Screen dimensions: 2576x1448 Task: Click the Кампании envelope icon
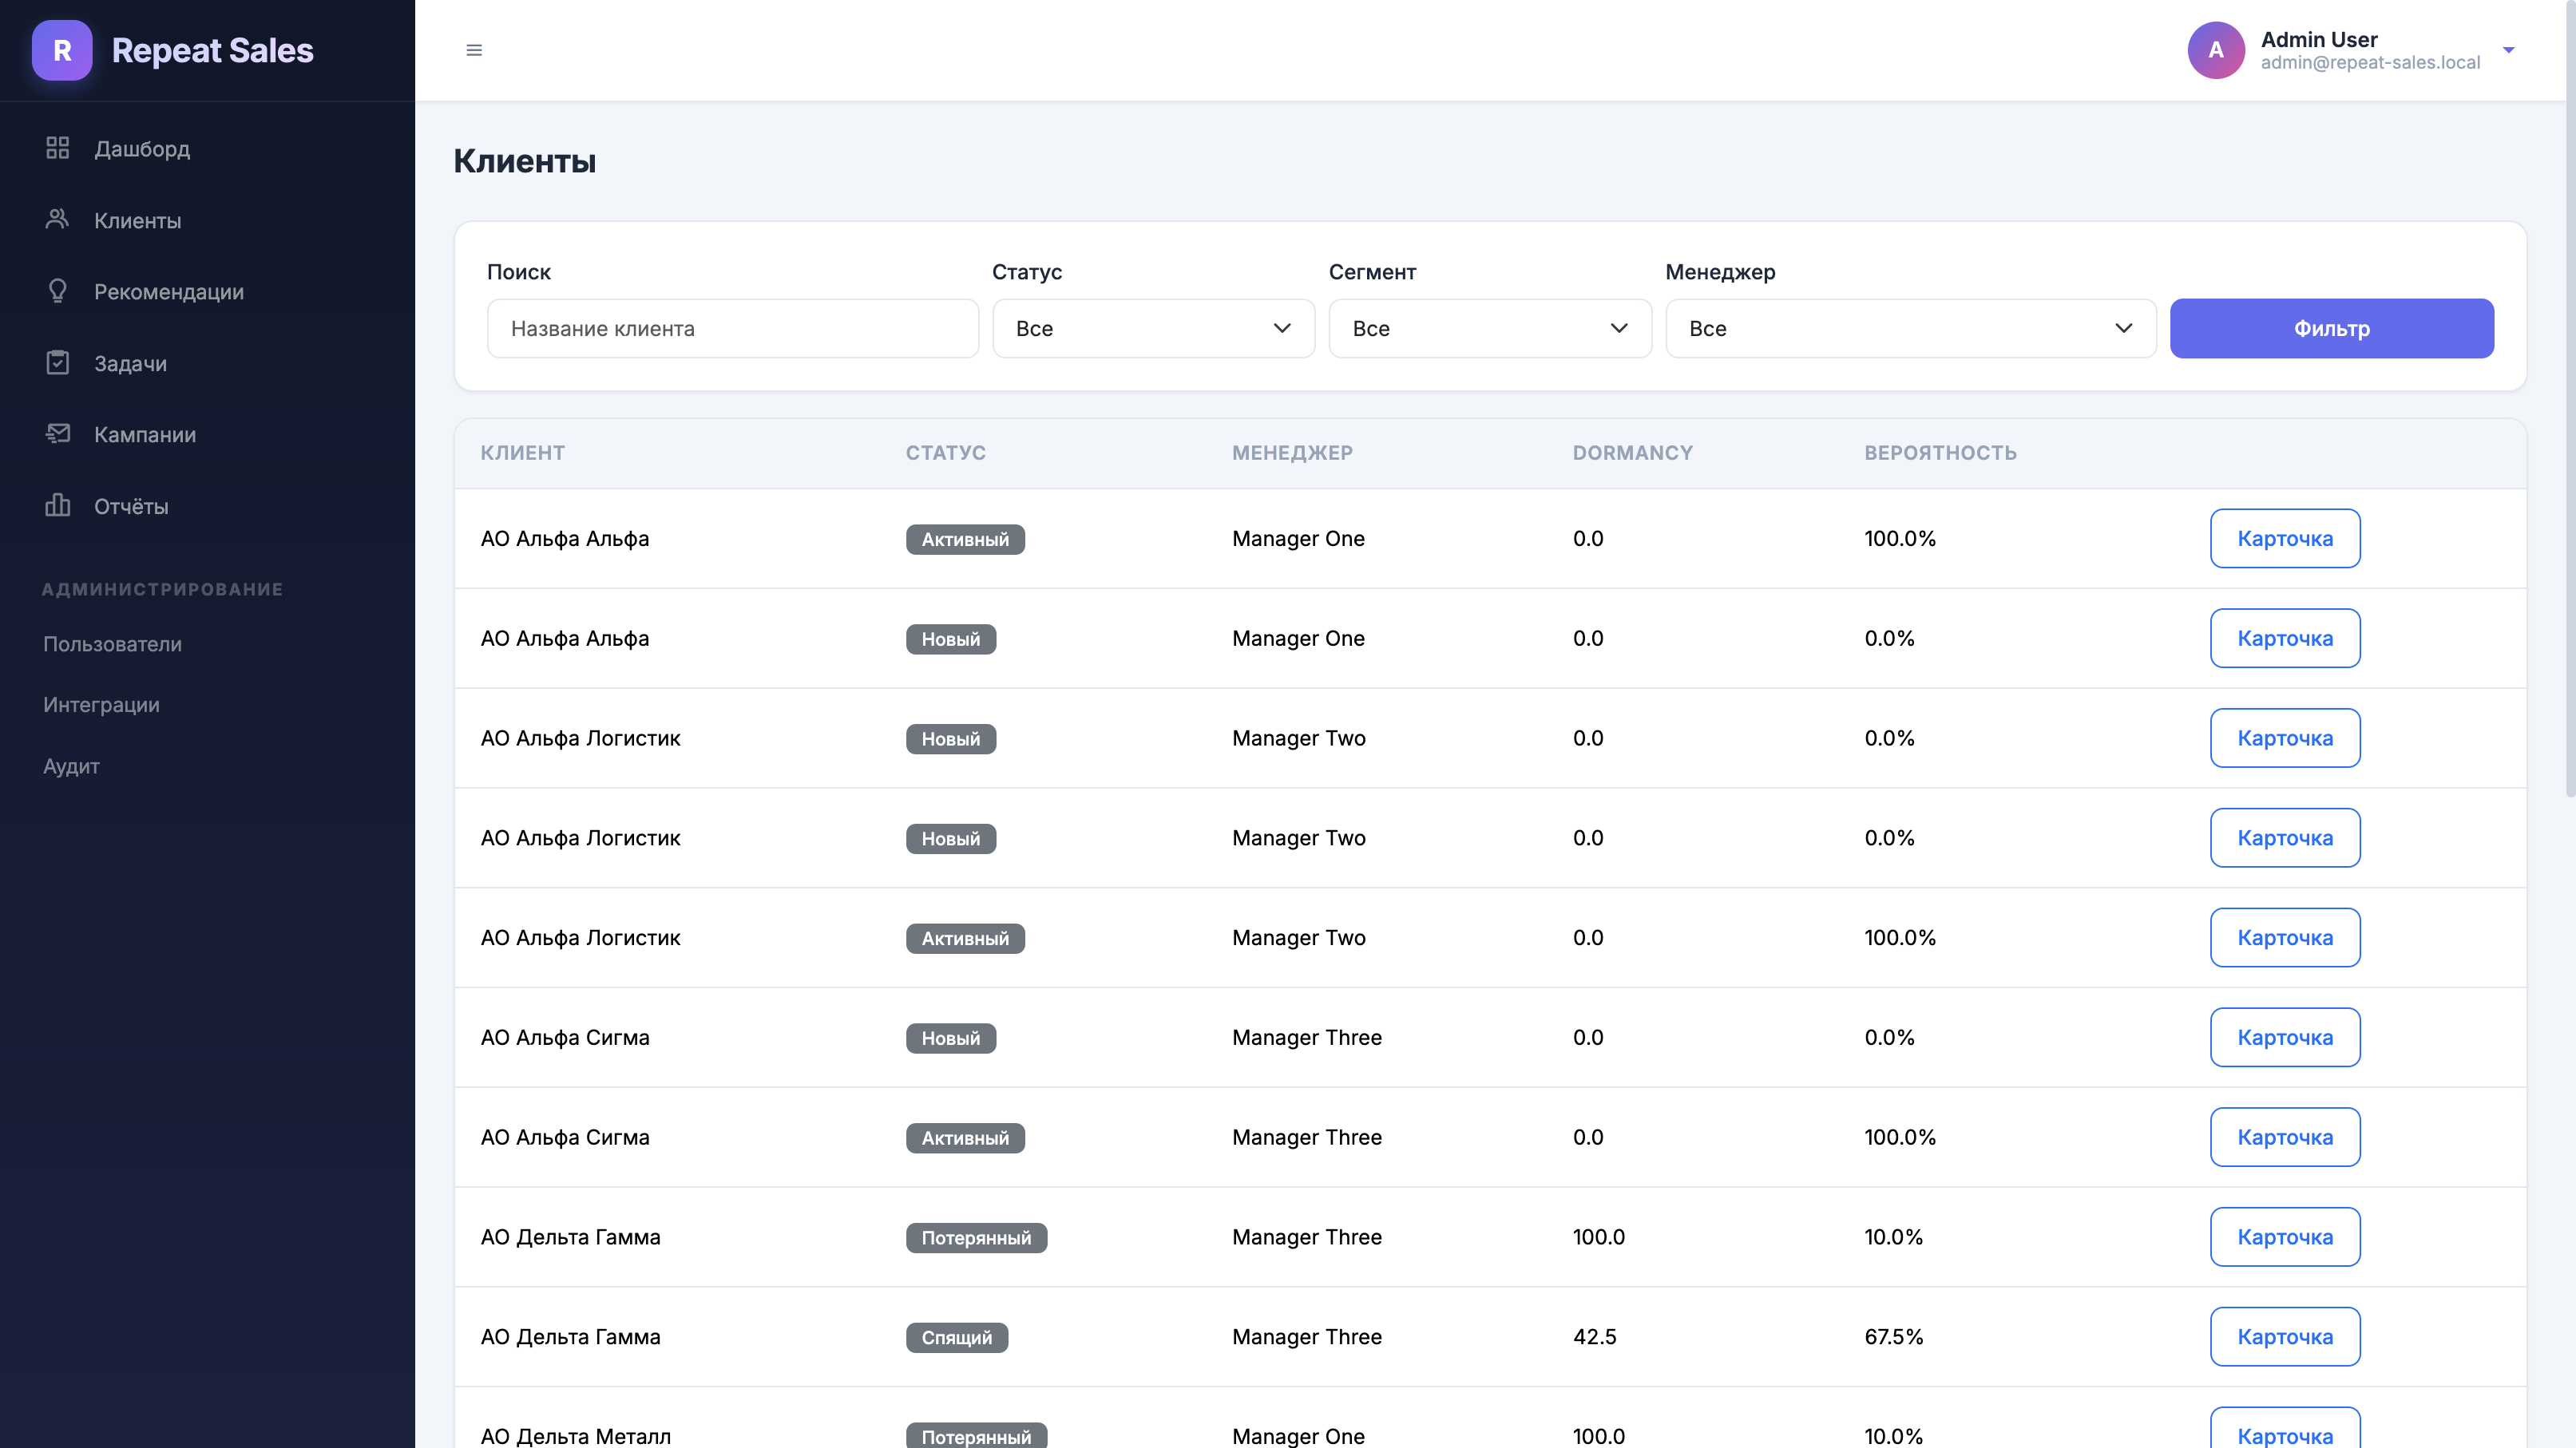[57, 433]
